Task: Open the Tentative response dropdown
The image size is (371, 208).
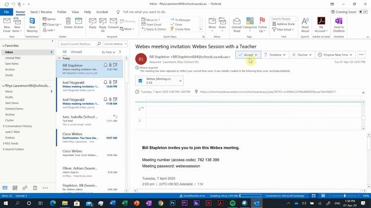Action: click(284, 55)
